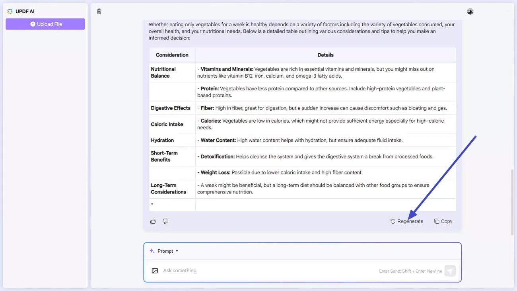Click the UPDF AI title text
517x291 pixels.
tap(25, 12)
